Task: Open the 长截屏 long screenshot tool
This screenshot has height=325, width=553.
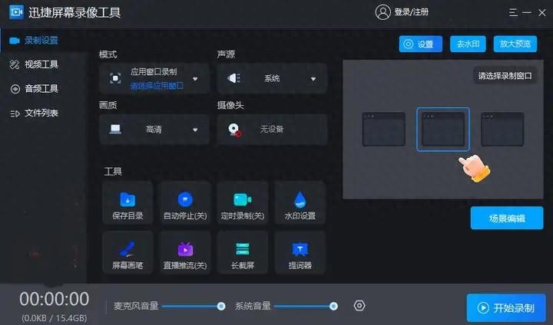Action: [243, 253]
